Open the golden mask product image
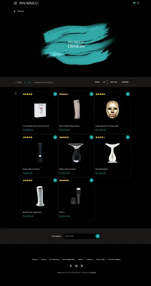Screen dimensions: 151x286 tap(112, 110)
